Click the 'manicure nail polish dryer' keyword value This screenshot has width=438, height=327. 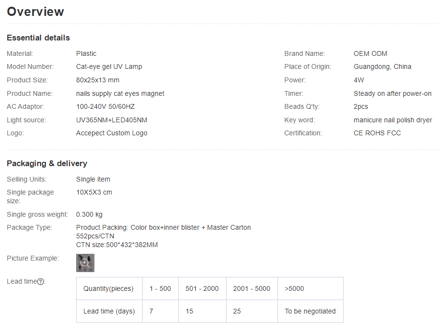click(393, 120)
